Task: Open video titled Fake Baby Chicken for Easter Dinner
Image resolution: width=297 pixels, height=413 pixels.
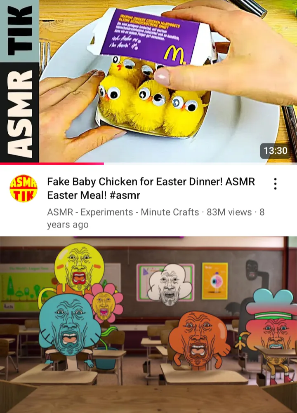Action: (151, 188)
